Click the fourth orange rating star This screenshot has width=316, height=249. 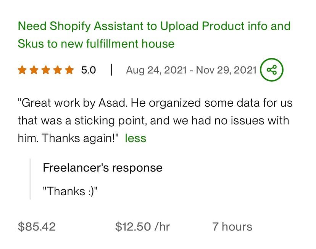pos(58,70)
